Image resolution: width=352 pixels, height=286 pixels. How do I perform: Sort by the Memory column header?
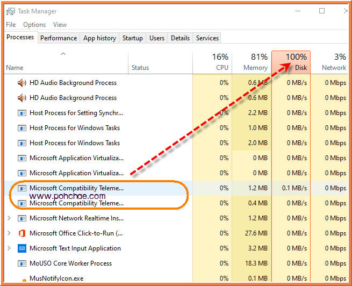click(252, 62)
